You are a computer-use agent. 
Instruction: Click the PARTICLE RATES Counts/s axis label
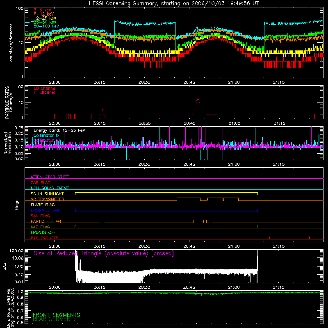9,102
